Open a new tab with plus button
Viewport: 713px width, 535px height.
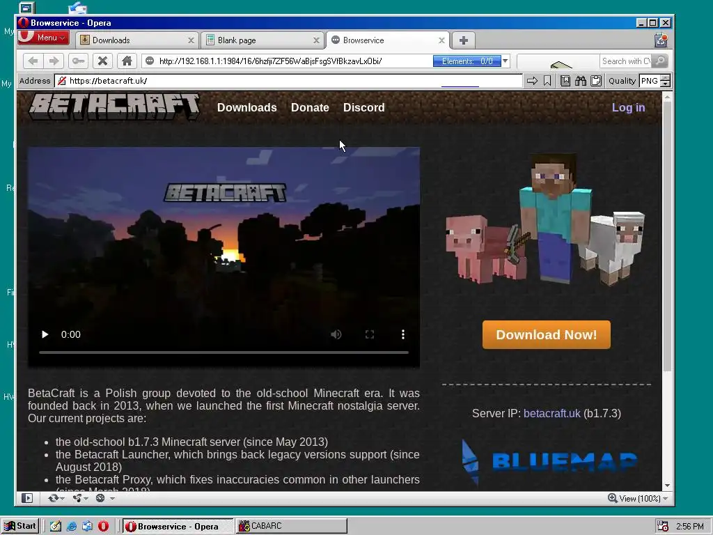tap(463, 40)
